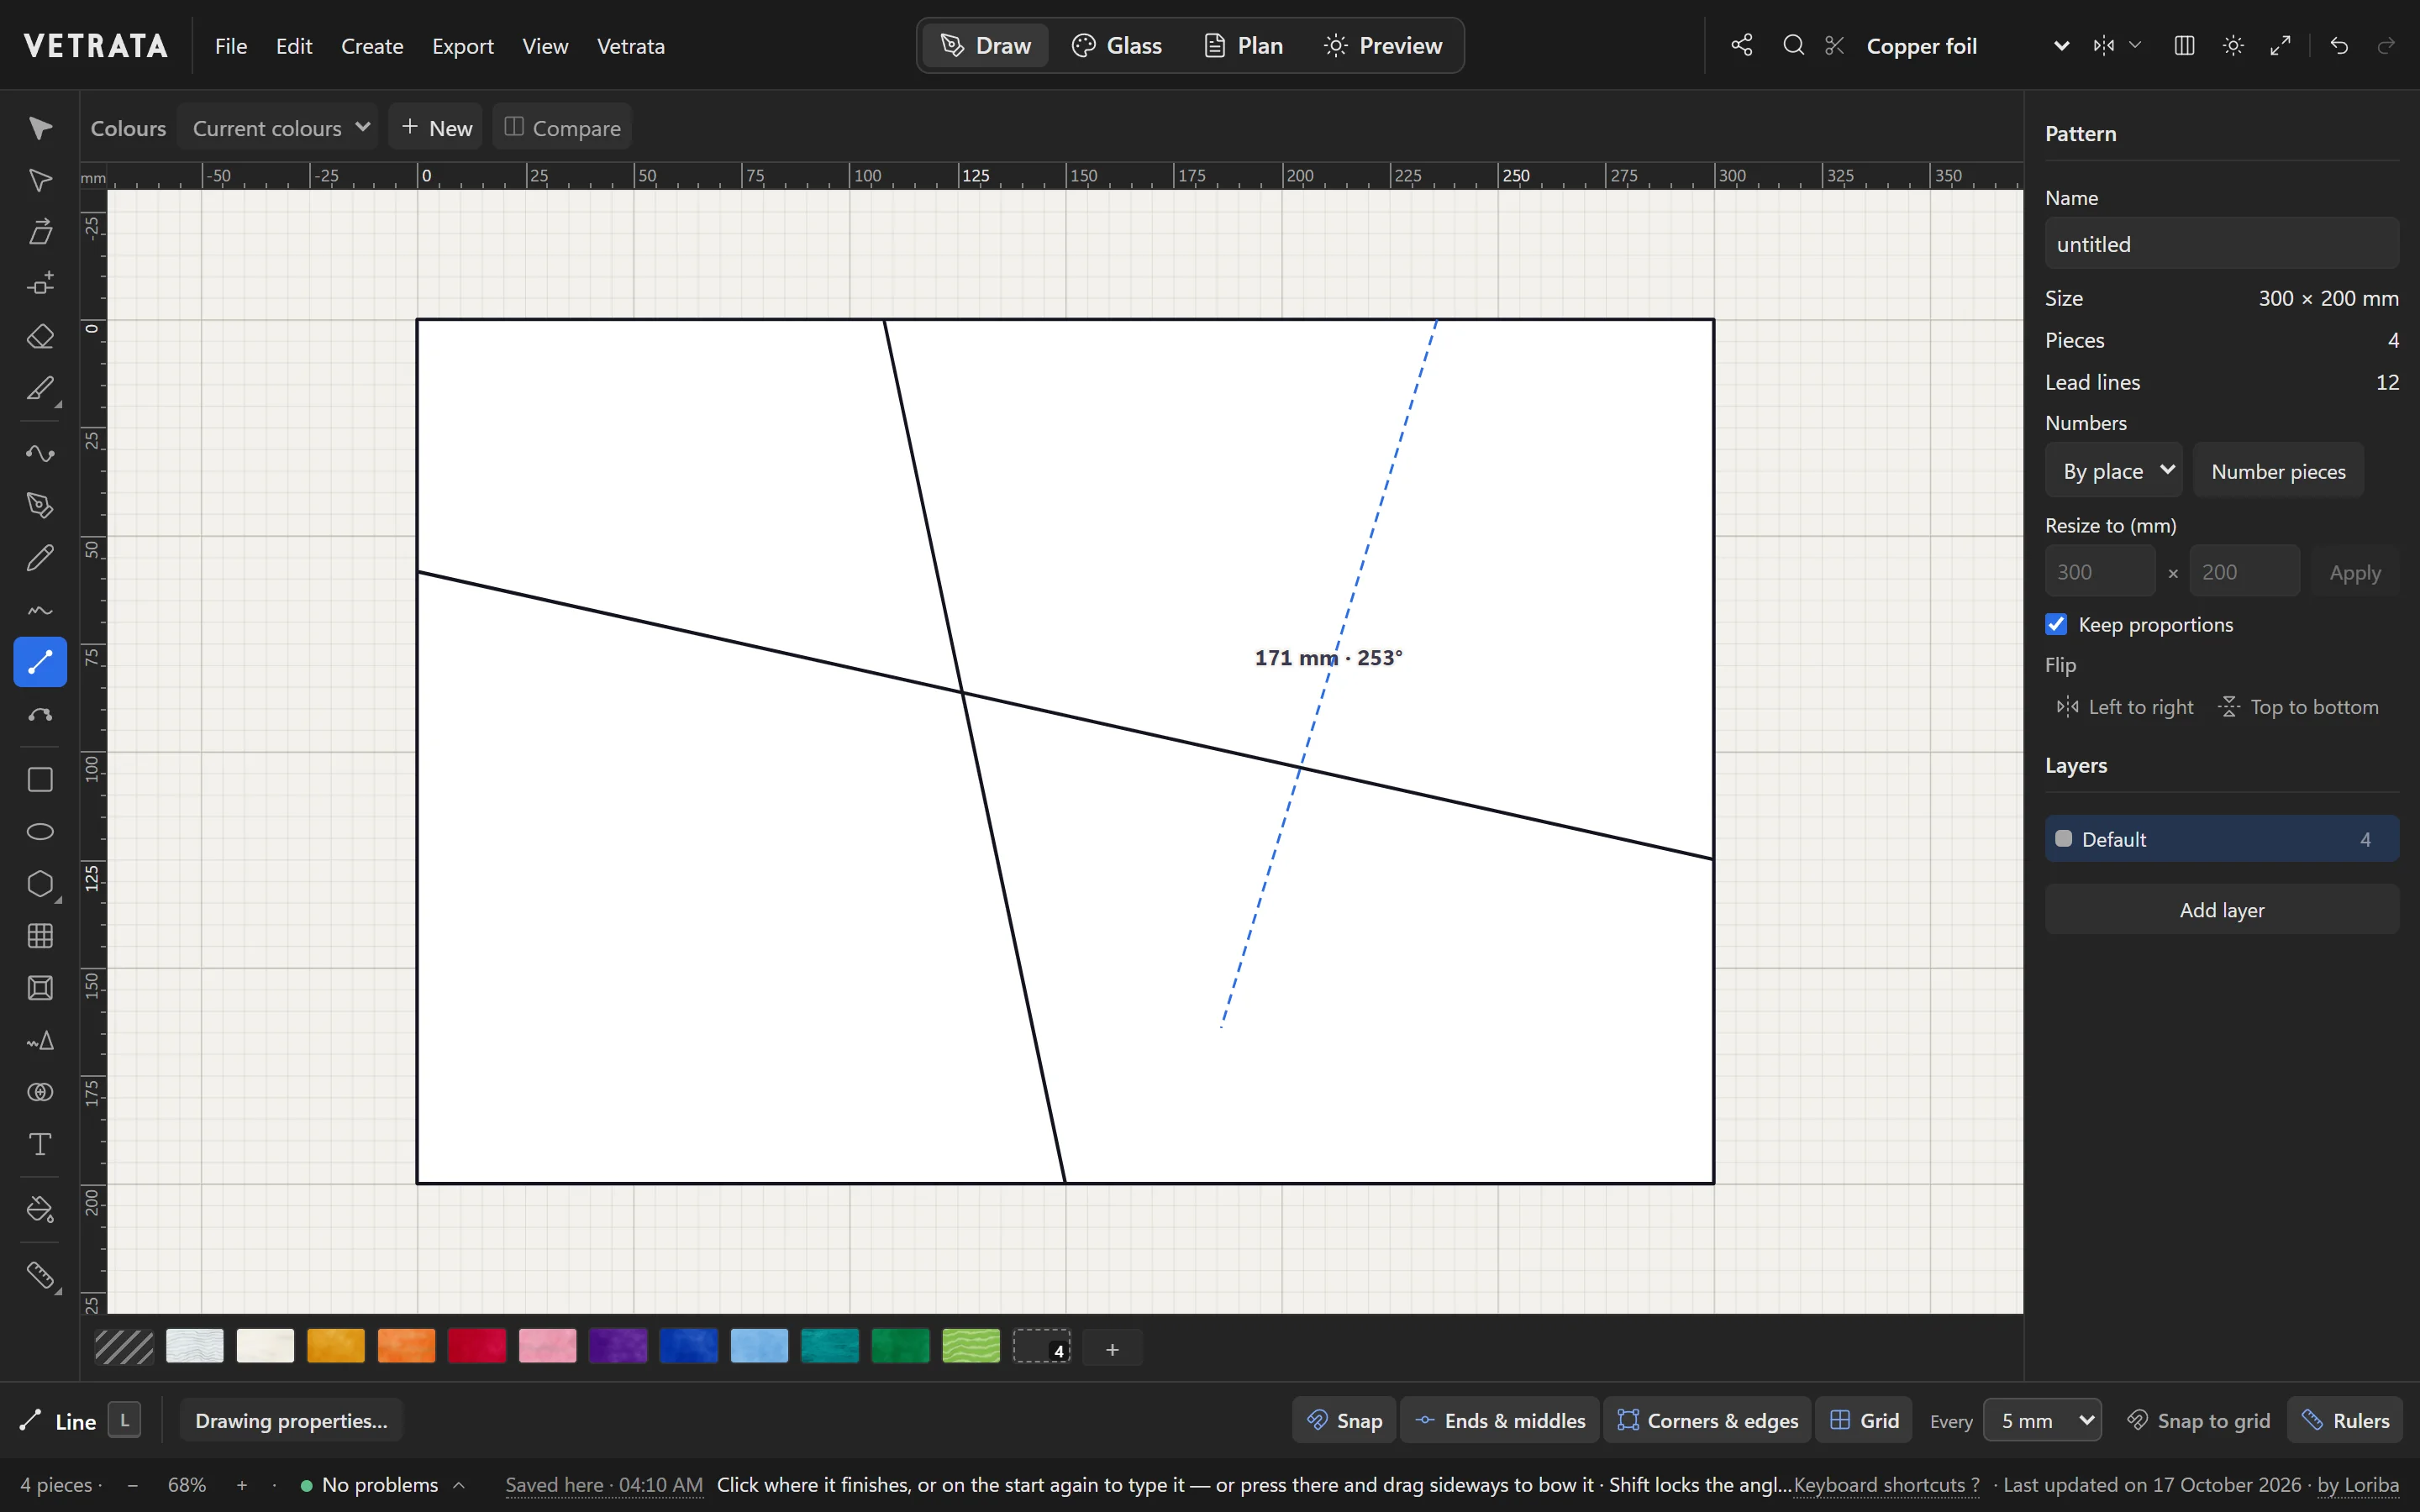
Task: Uncheck Keep proportions checkbox
Action: click(2056, 624)
